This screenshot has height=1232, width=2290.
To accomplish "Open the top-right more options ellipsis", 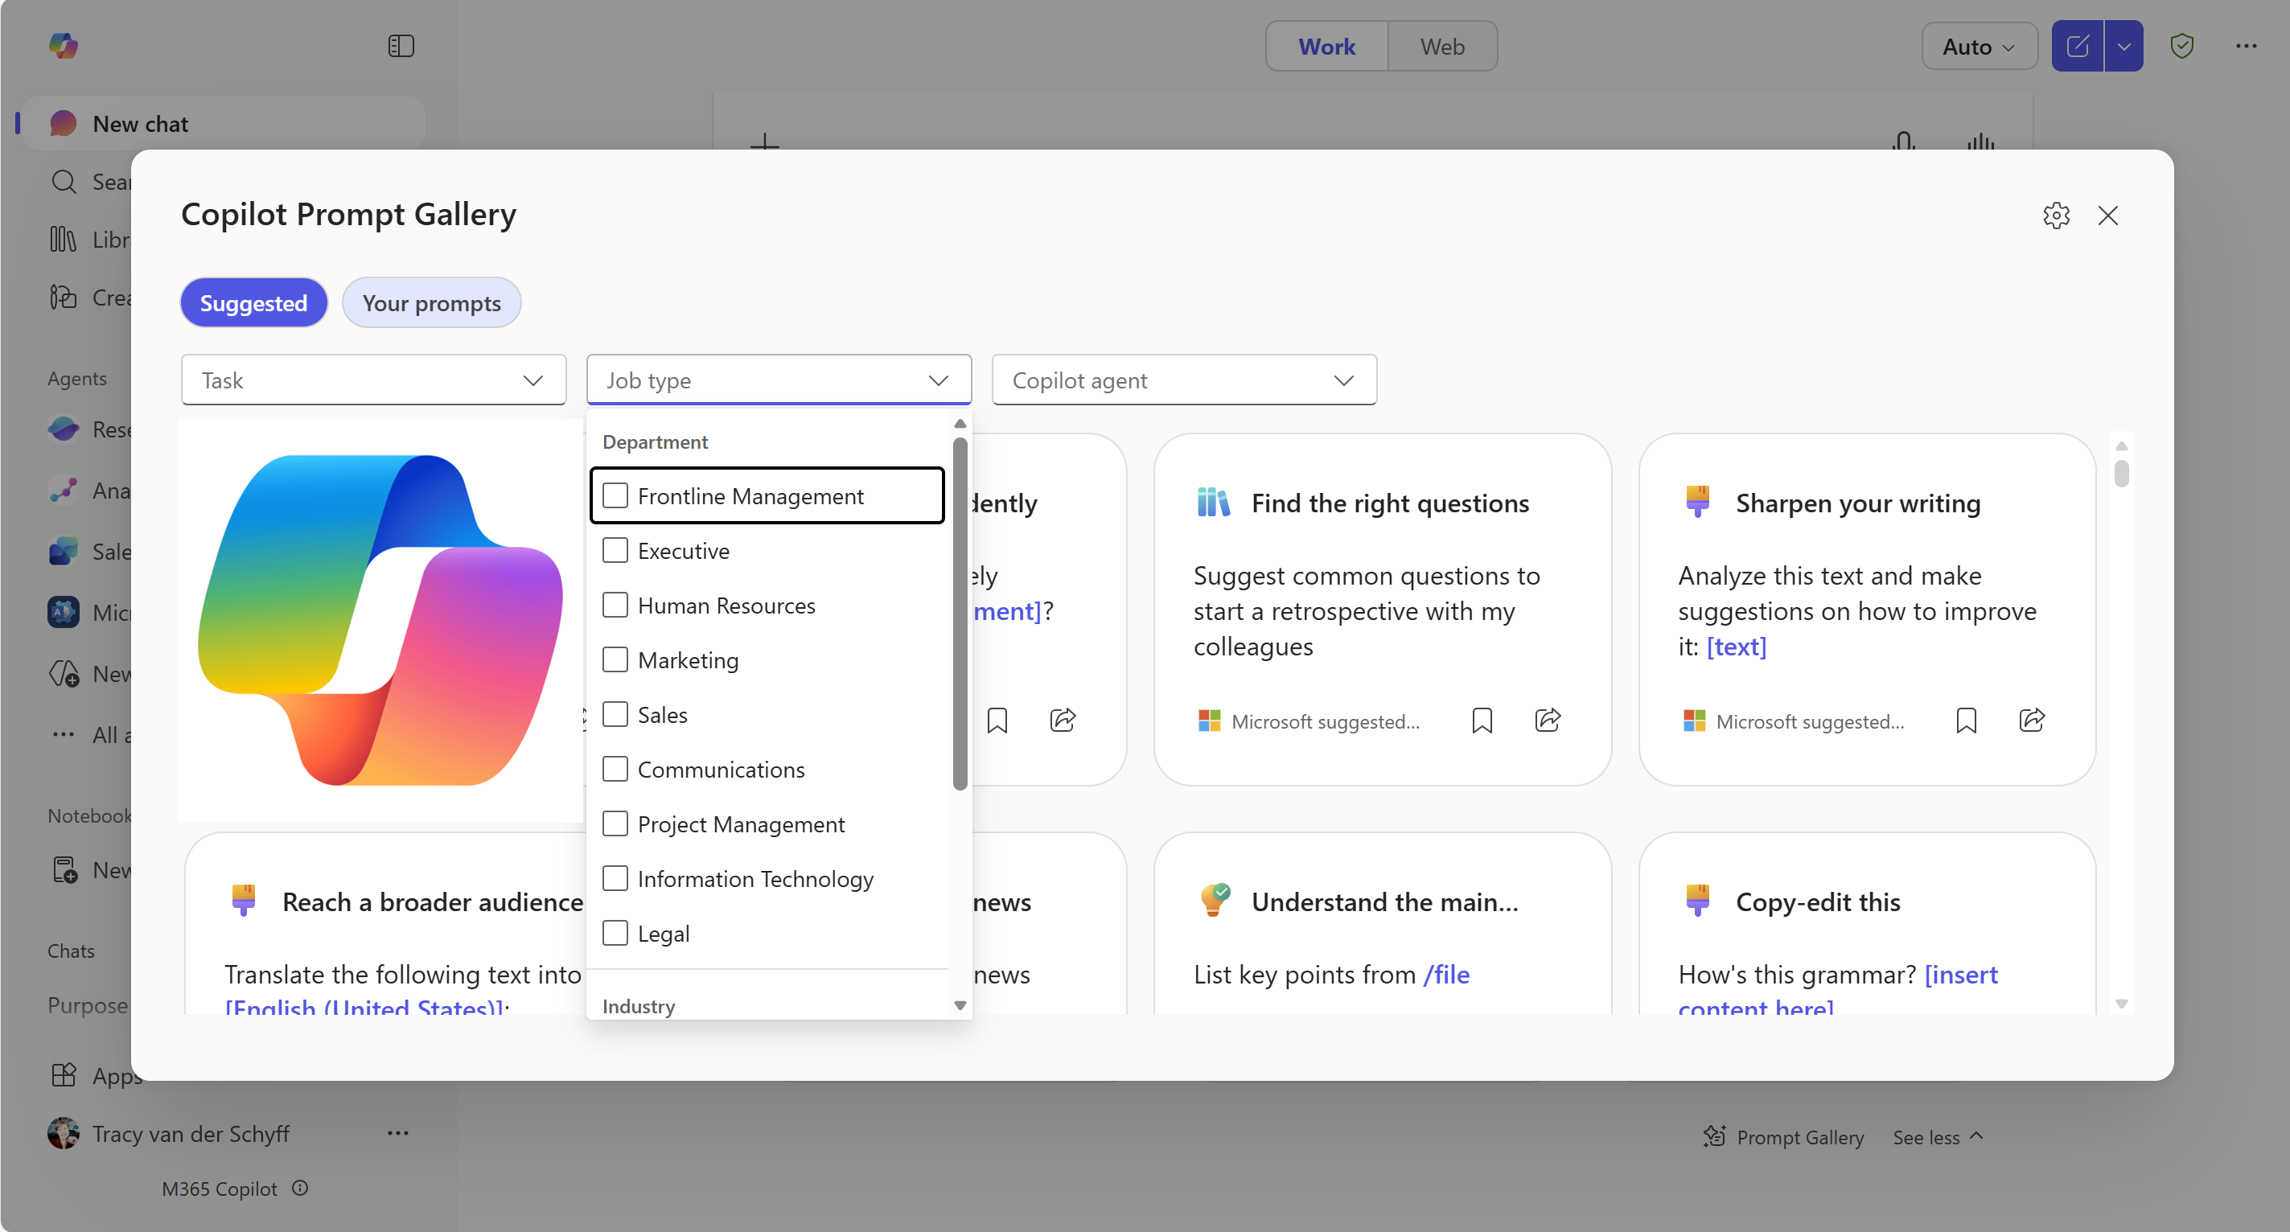I will pos(2246,46).
